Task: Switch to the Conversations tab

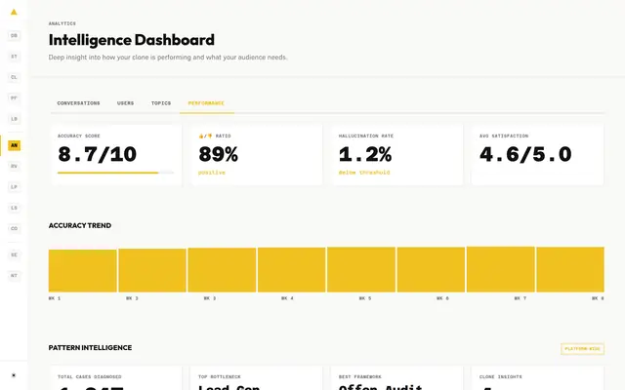Action: [x=78, y=103]
